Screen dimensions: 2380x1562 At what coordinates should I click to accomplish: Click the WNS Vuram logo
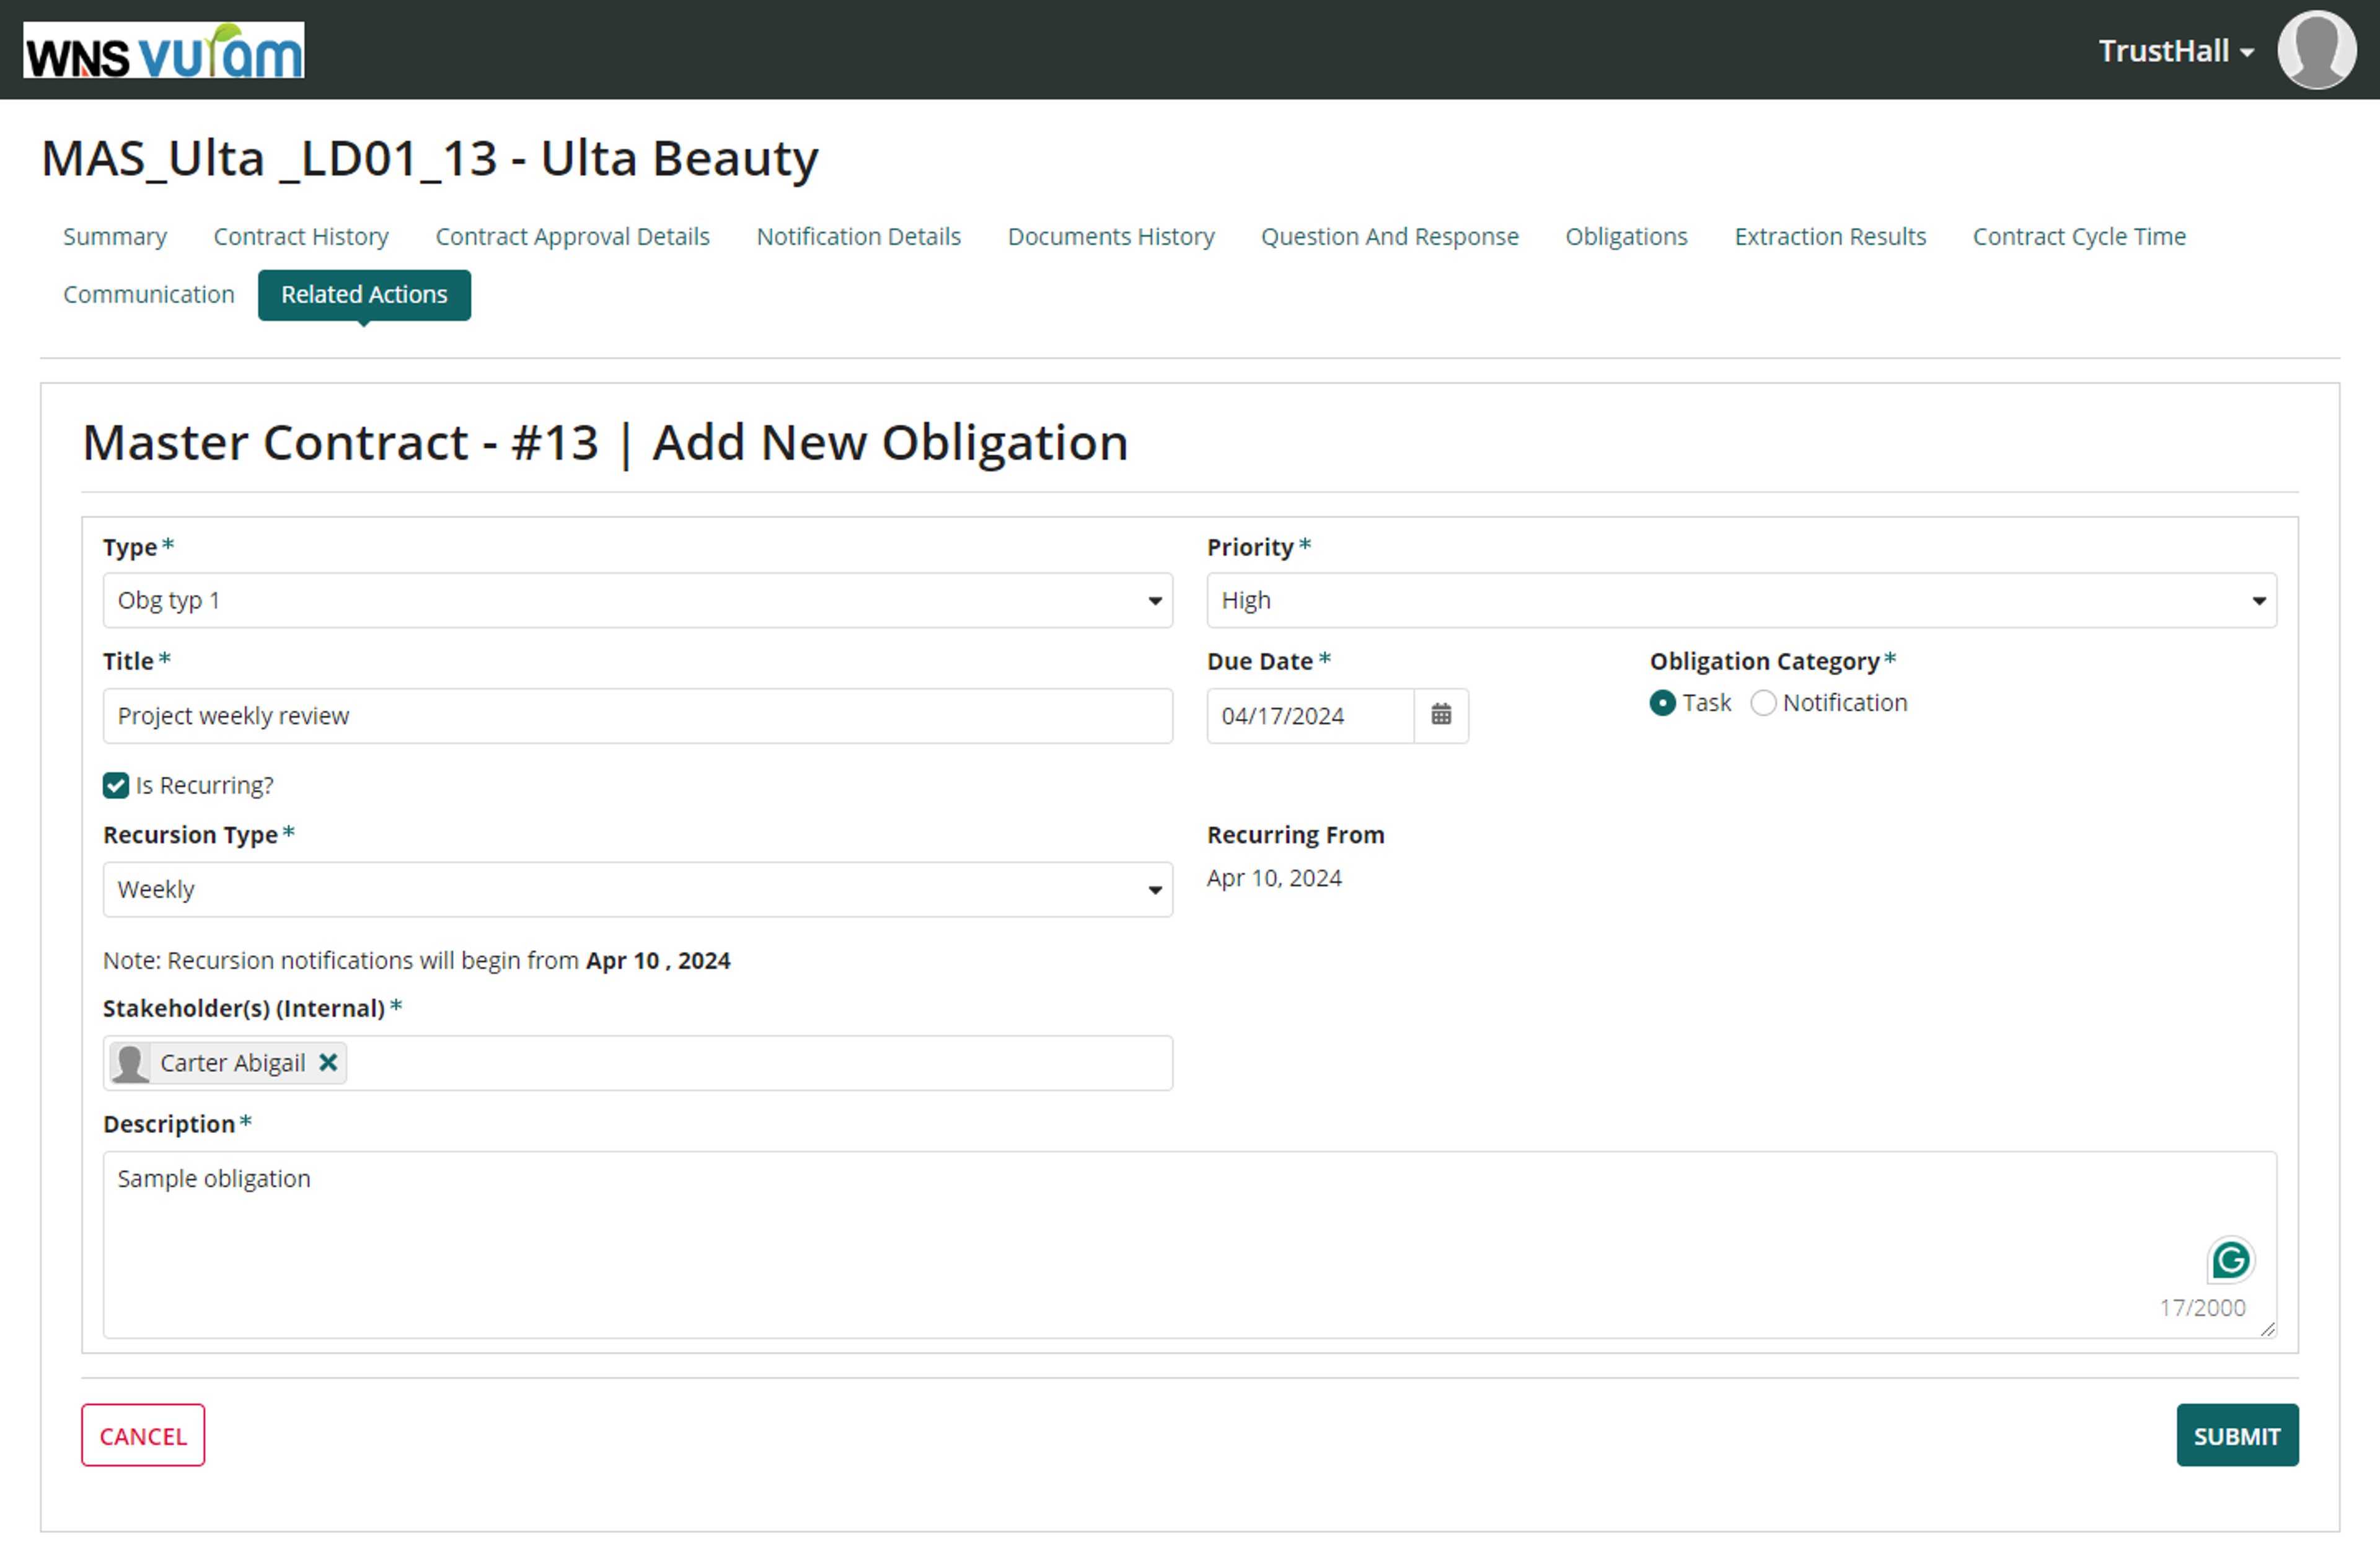(x=164, y=50)
